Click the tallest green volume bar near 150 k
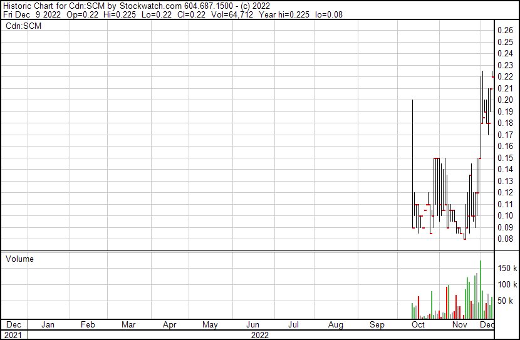The width and height of the screenshot is (520, 340). (x=480, y=290)
